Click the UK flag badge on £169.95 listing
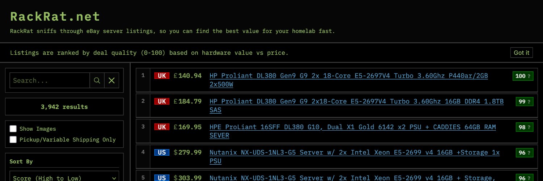The height and width of the screenshot is (181, 543). (162, 127)
